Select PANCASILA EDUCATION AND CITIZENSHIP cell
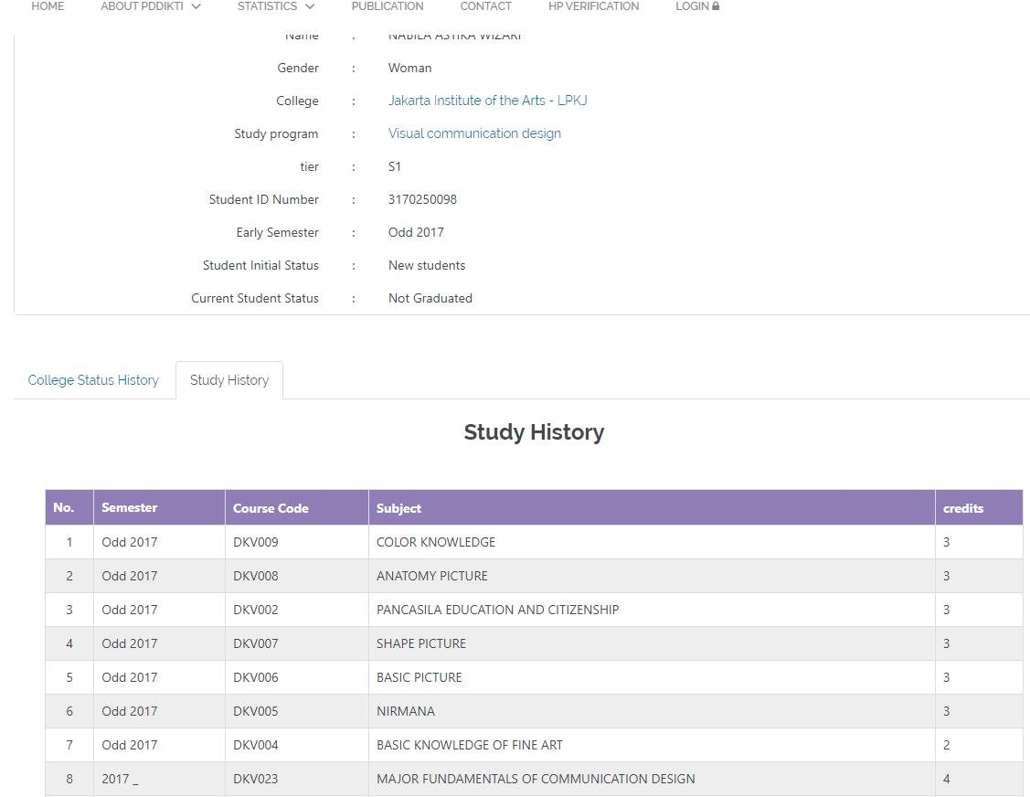This screenshot has width=1030, height=797. point(652,610)
